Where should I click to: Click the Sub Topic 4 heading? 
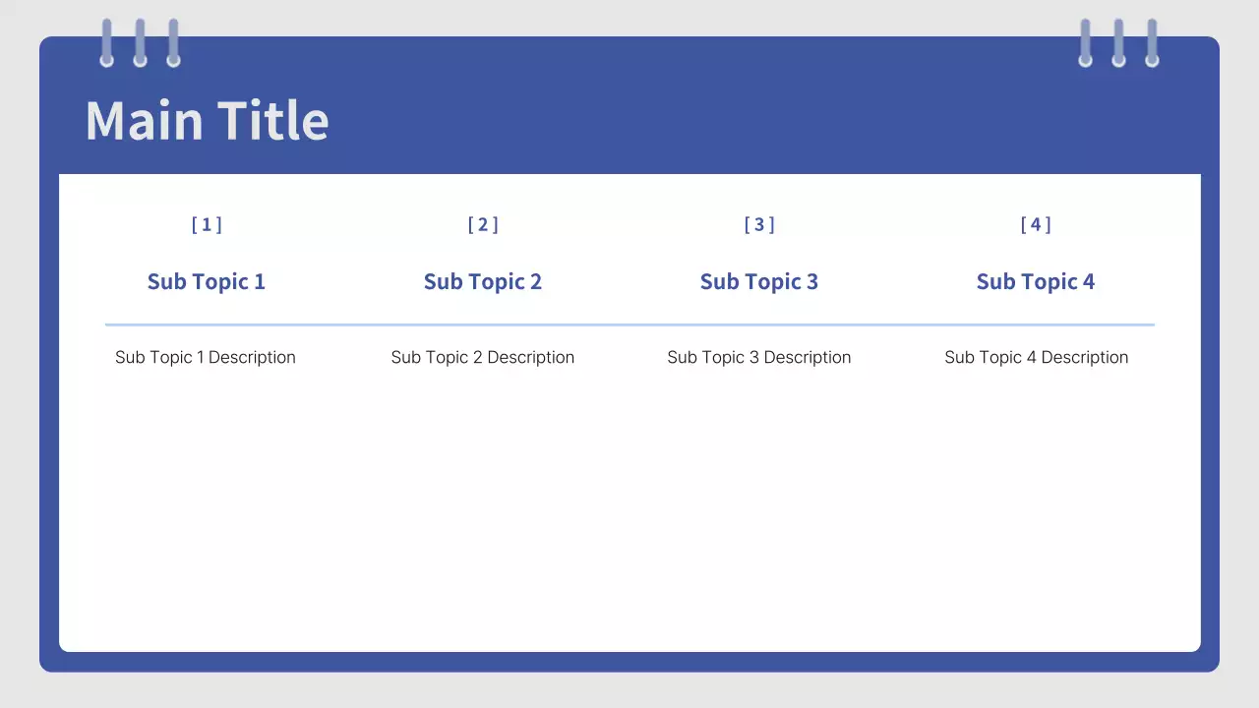[x=1036, y=282]
